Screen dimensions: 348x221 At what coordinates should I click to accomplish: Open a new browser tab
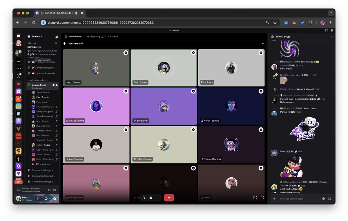(90, 13)
